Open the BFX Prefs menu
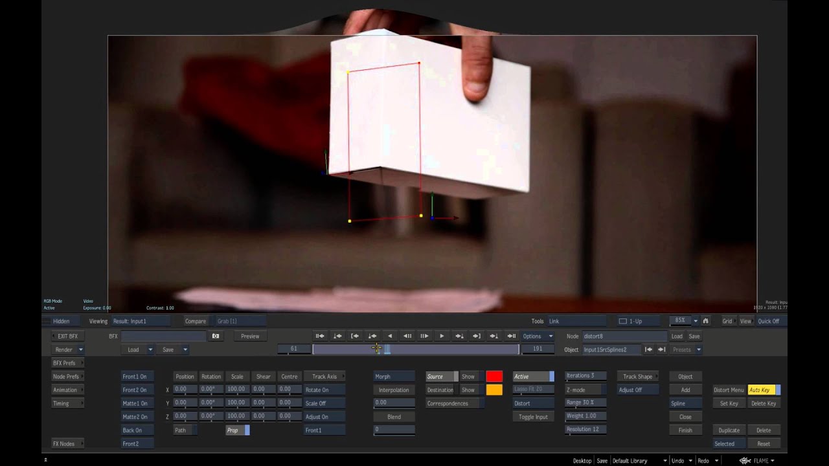The image size is (829, 466). coord(68,363)
